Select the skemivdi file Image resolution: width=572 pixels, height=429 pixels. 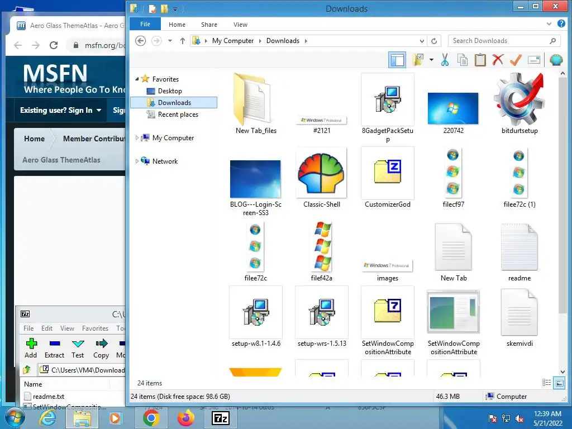(x=519, y=317)
